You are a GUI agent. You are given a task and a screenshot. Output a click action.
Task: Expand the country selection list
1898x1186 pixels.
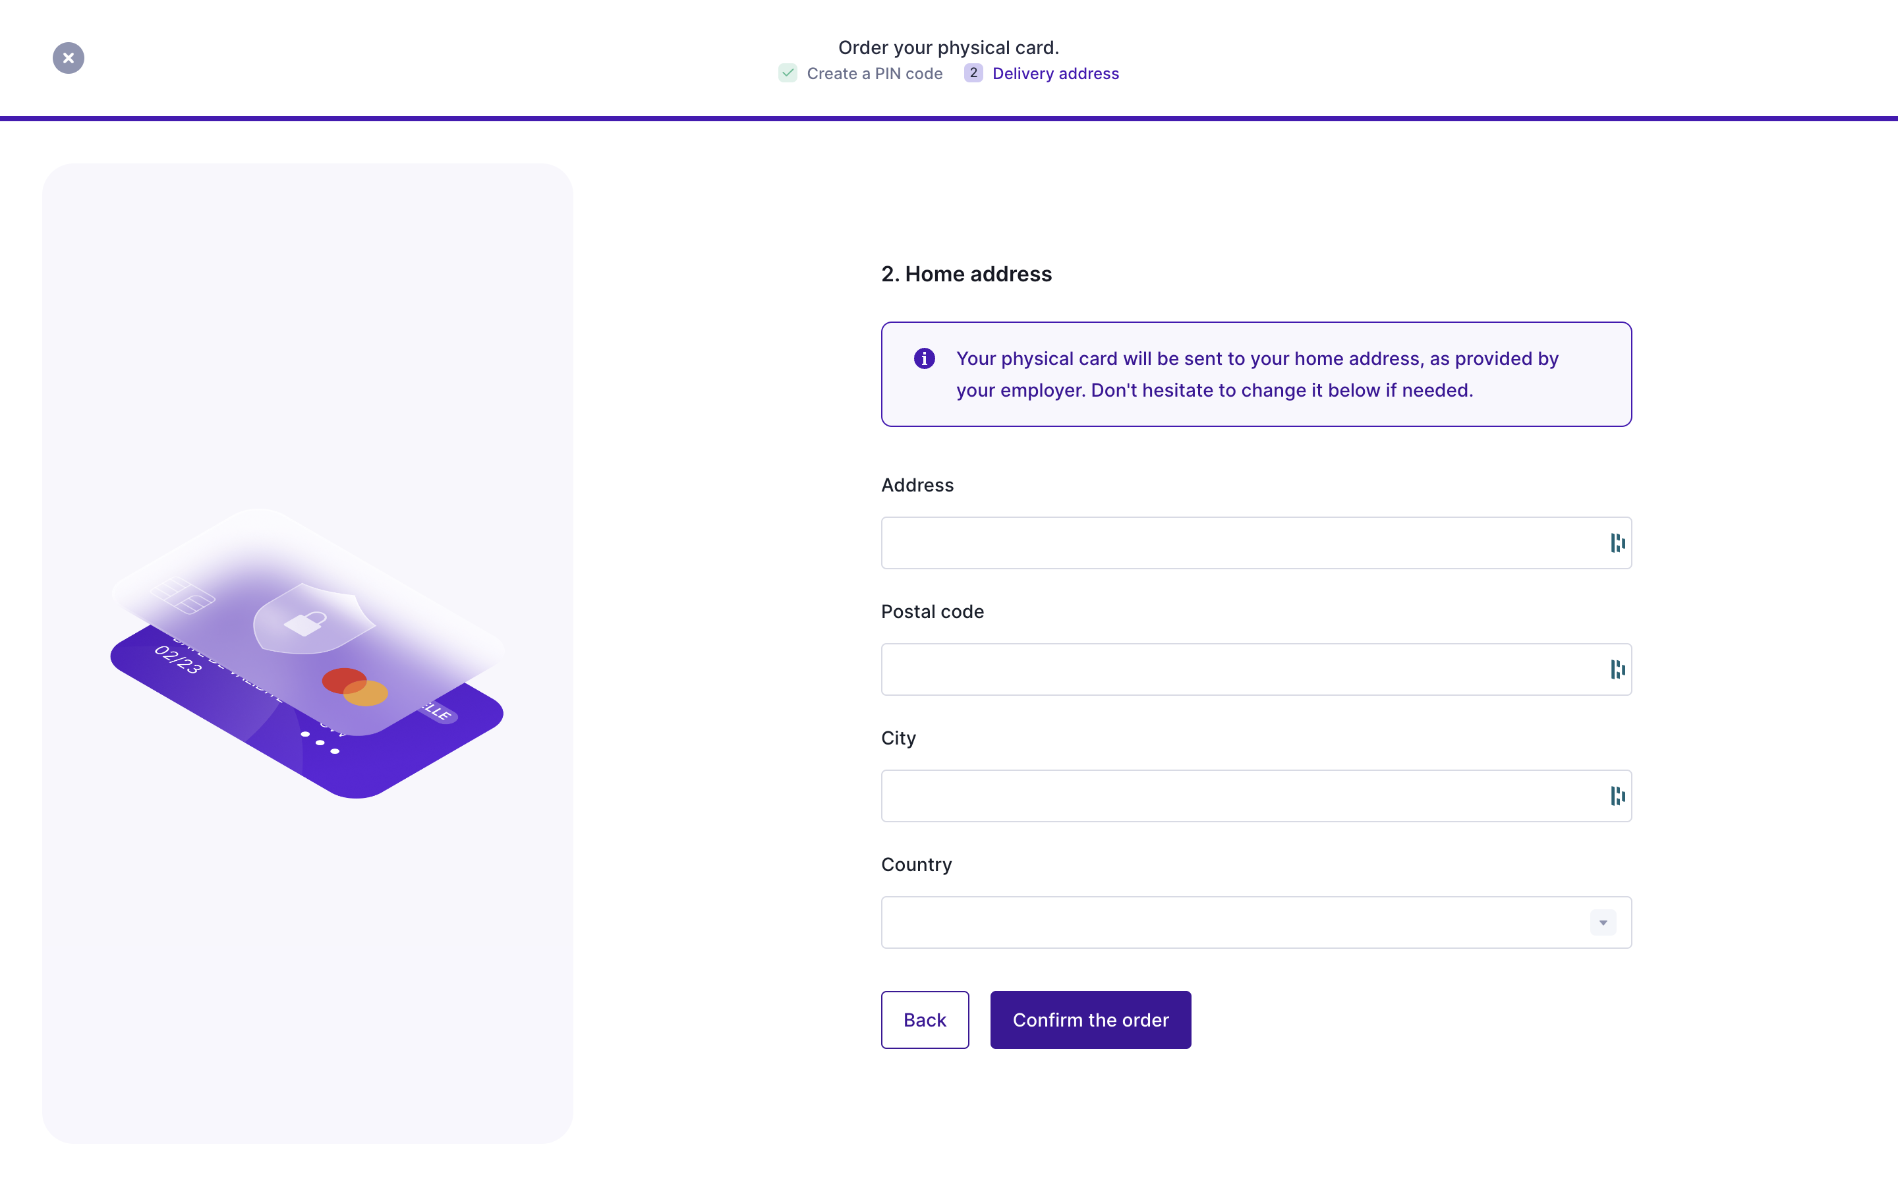tap(1602, 922)
